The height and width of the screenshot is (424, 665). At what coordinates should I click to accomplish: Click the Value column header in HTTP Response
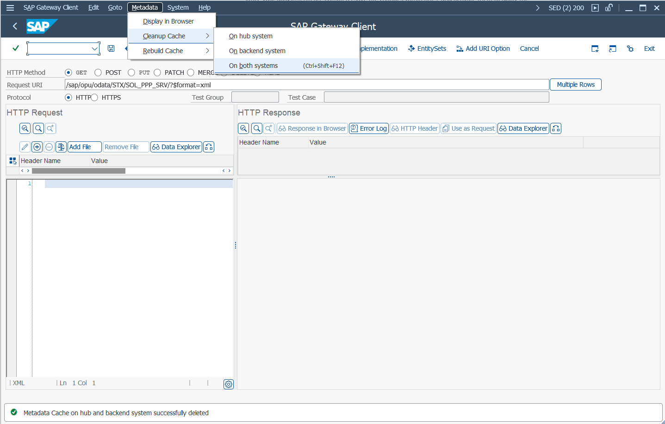pos(446,142)
